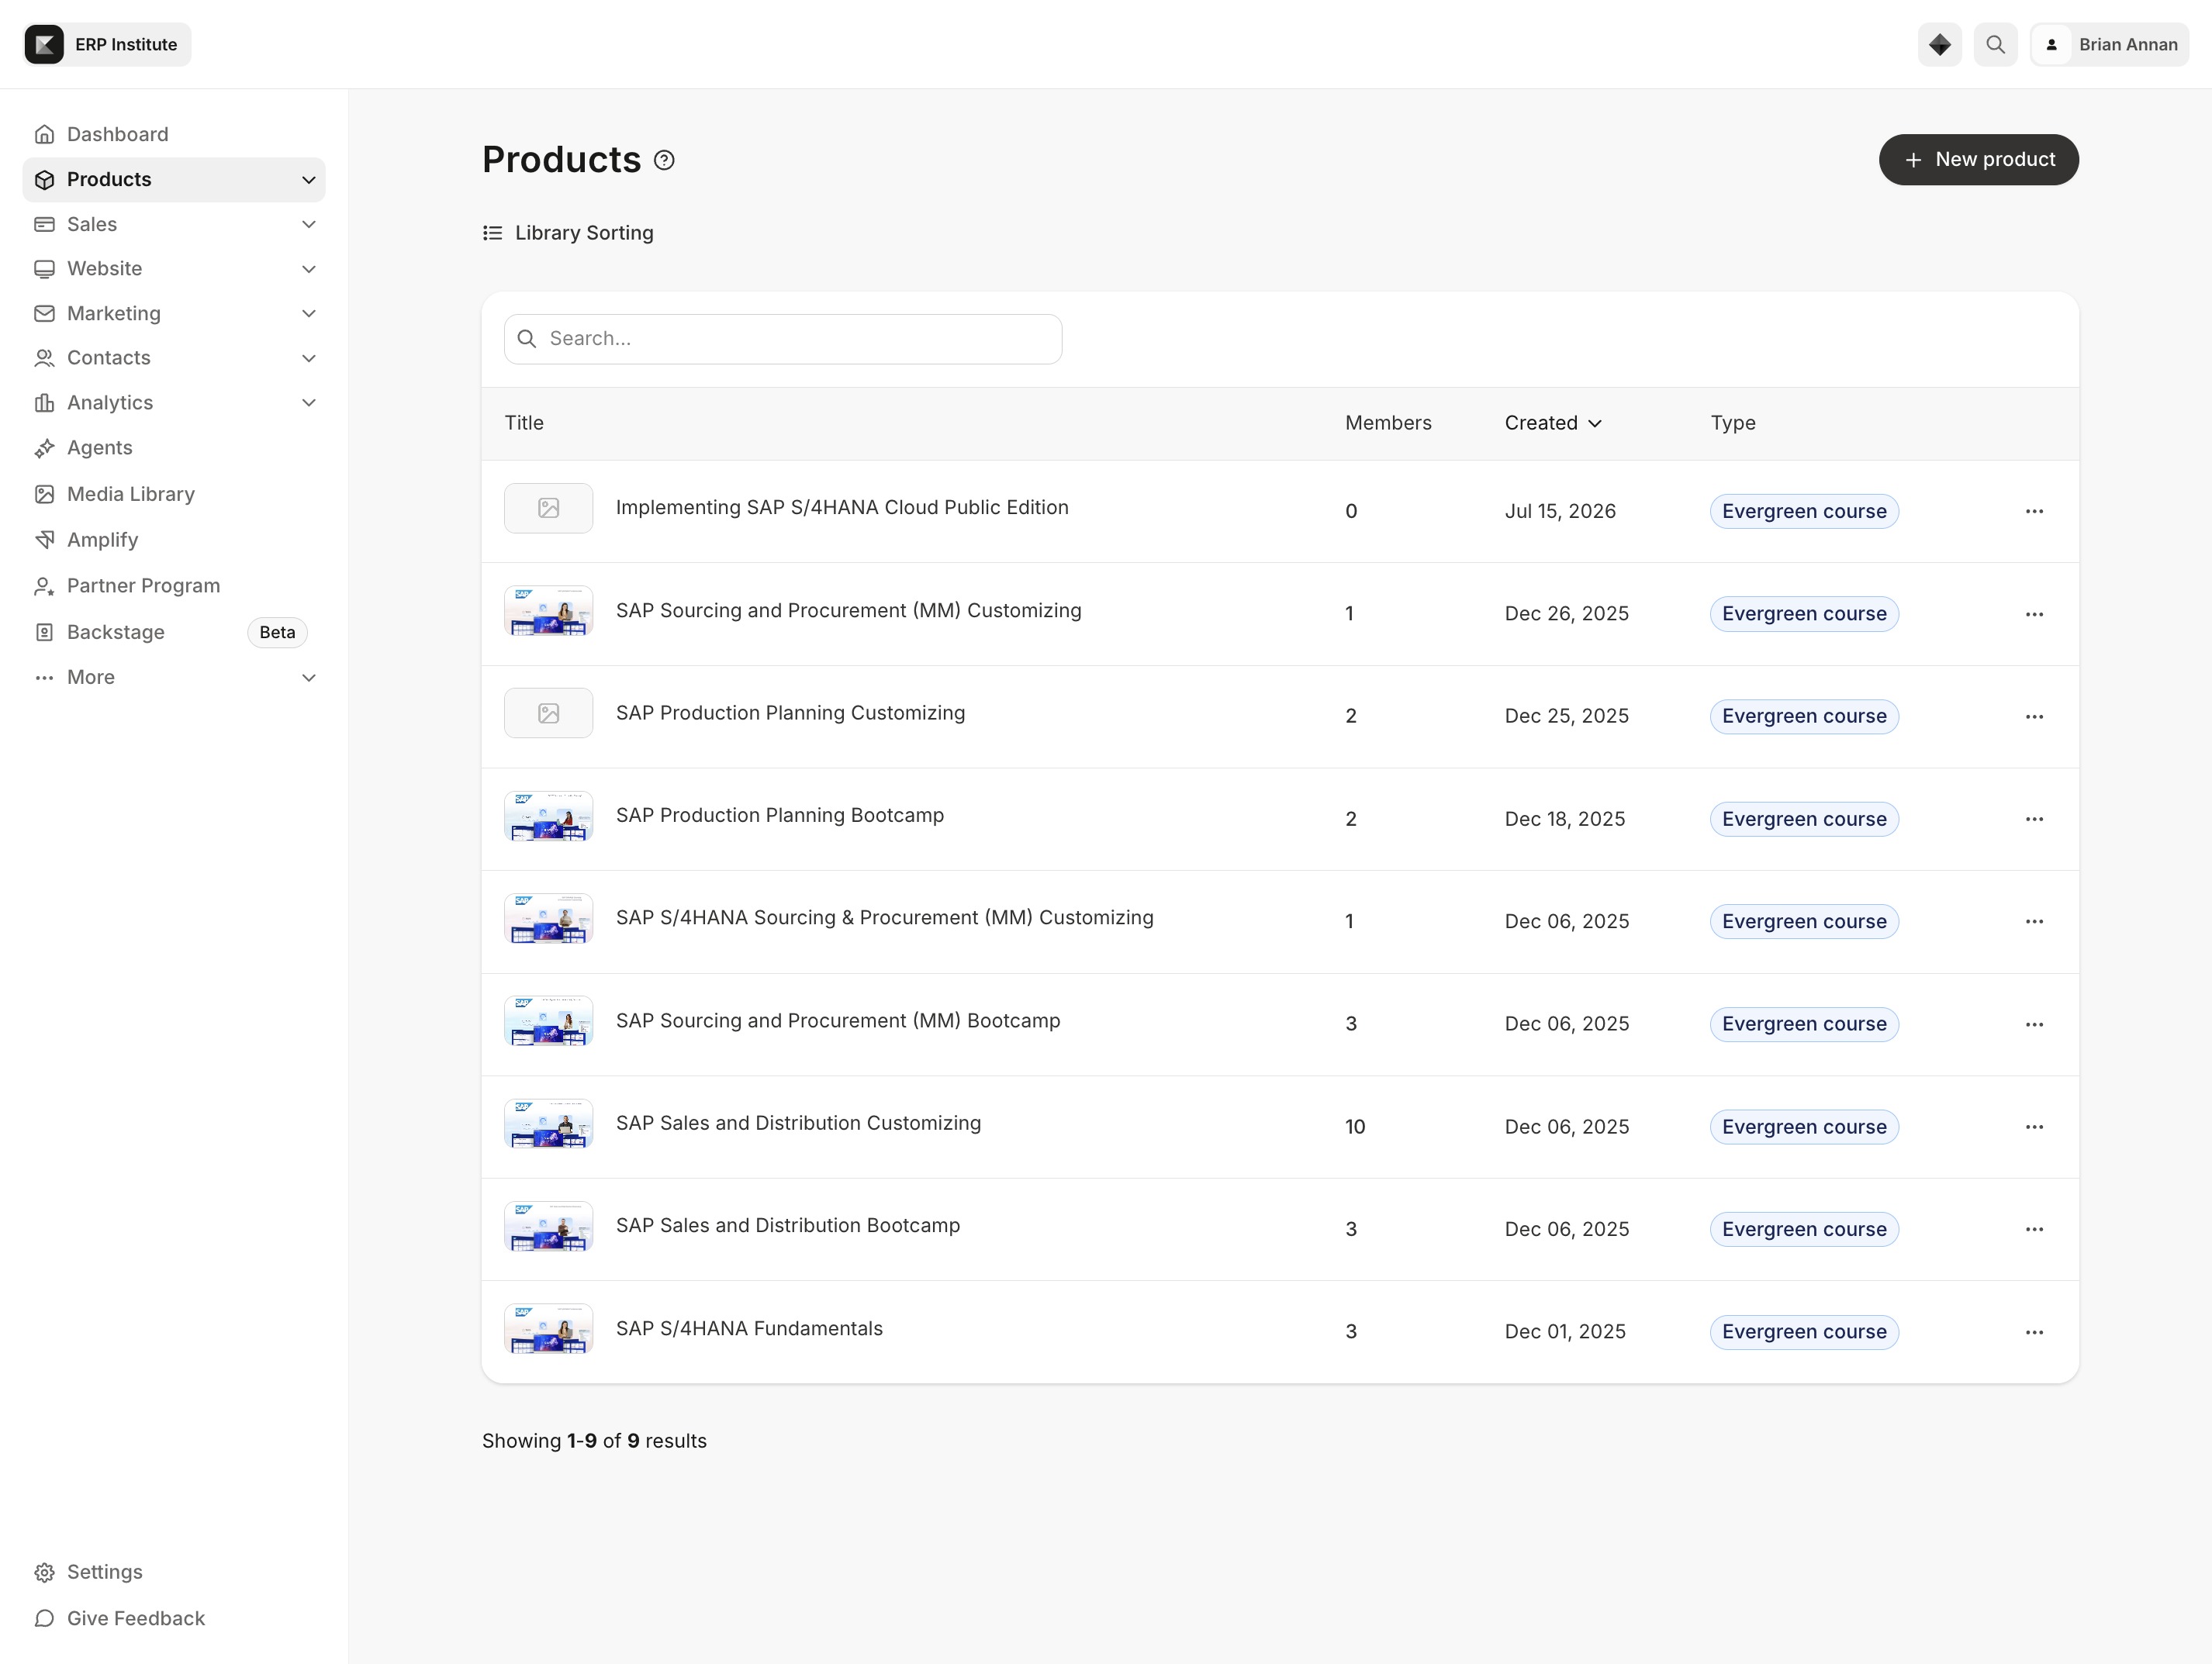Viewport: 2212px width, 1664px height.
Task: Open actions for SAP S/4HANA Fundamentals
Action: pos(2034,1332)
